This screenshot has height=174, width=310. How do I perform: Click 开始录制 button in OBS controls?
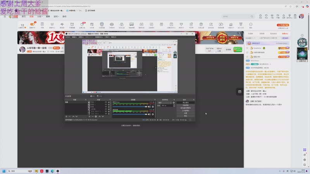[186, 105]
